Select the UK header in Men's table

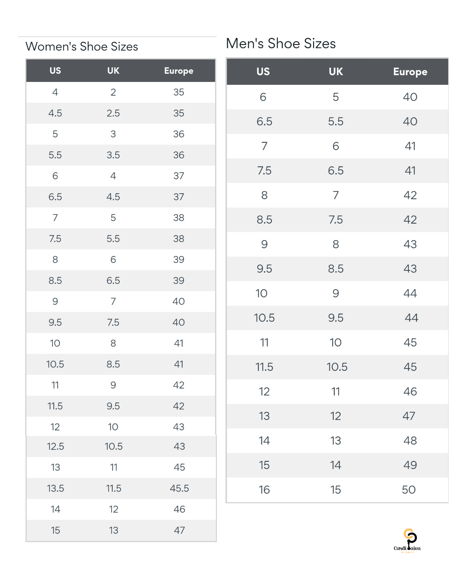tap(336, 71)
